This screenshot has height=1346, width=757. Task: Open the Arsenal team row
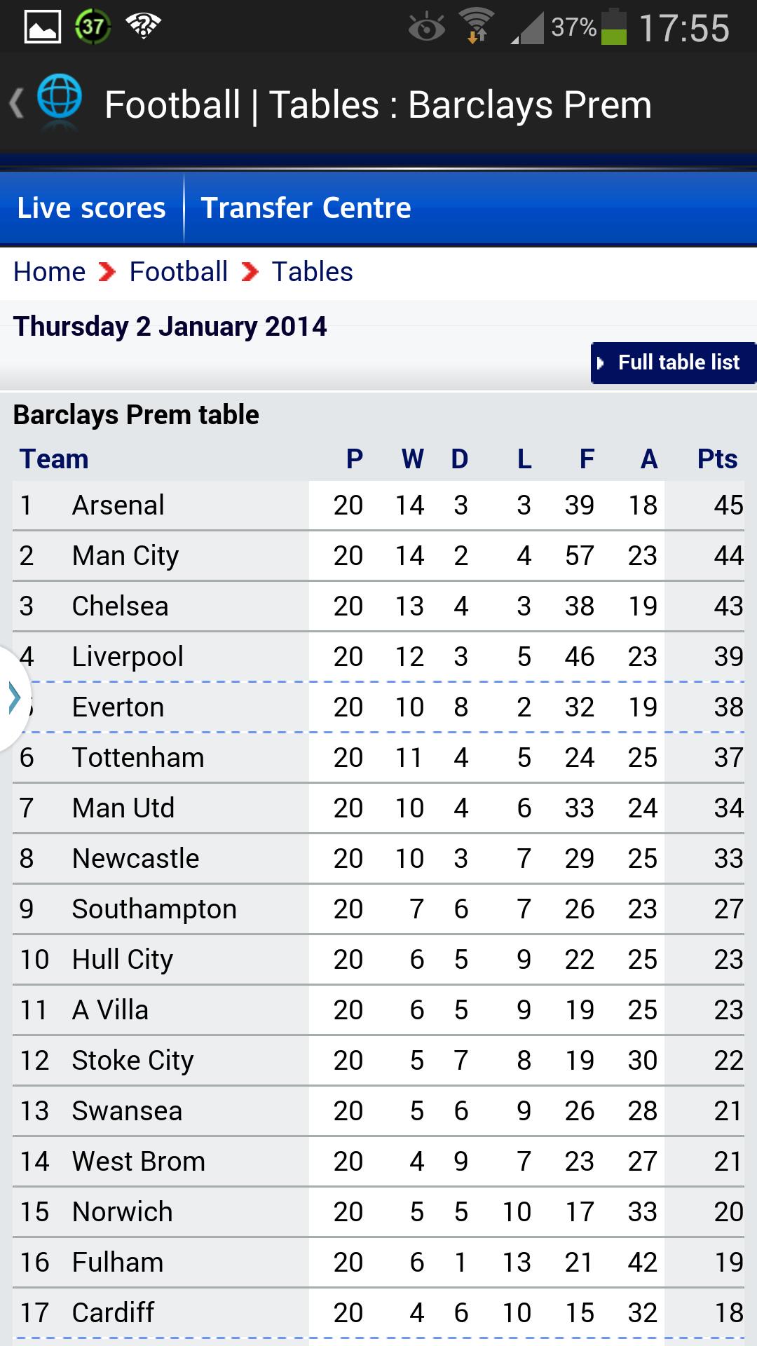click(x=378, y=505)
